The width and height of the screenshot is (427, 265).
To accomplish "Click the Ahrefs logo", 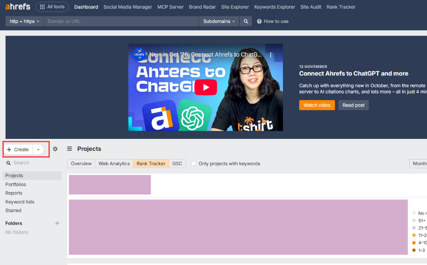I will click(x=18, y=7).
